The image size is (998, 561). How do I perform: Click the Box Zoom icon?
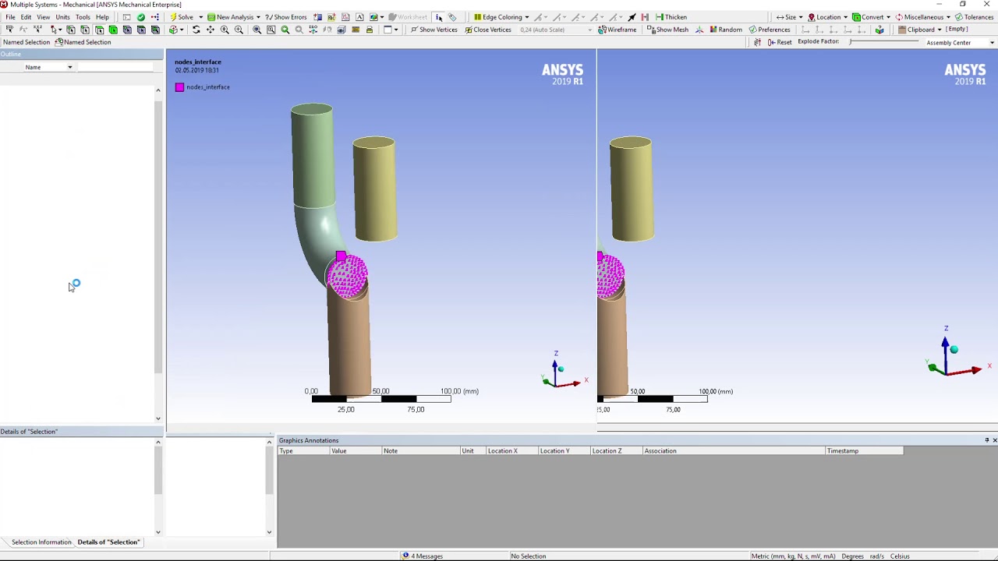[239, 30]
